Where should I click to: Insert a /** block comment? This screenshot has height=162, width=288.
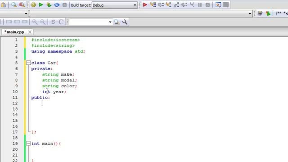279,13
